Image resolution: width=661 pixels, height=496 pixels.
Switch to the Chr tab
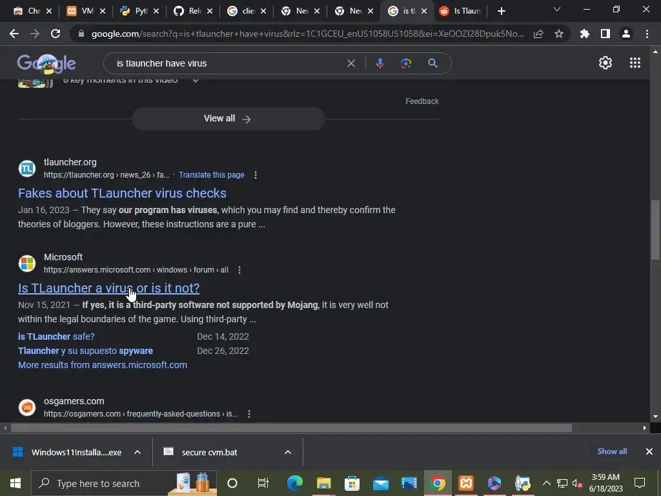[33, 11]
